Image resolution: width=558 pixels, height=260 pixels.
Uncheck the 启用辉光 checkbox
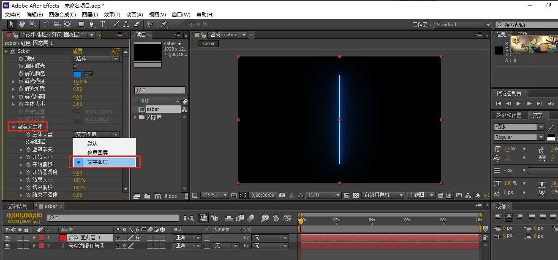pyautogui.click(x=76, y=66)
